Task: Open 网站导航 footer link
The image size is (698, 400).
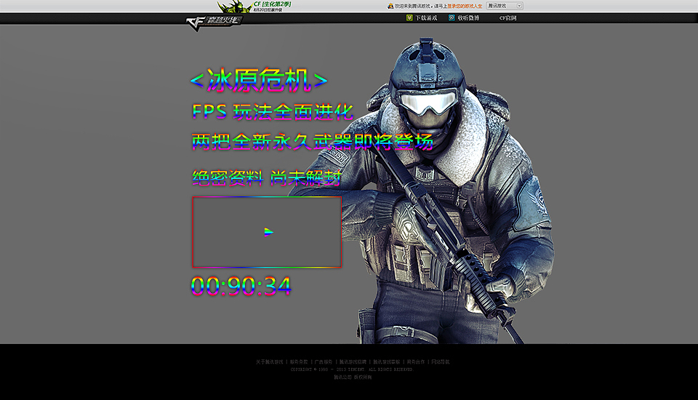Action: (441, 361)
